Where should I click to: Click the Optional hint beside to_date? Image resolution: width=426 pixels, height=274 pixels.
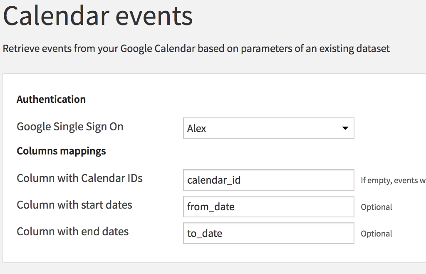point(376,234)
